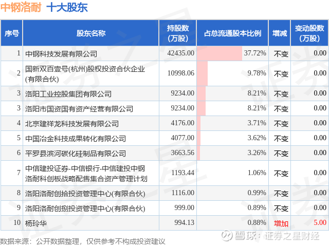This screenshot has width=329, height=246.
Task: Click the 4176.00 holdings value
Action: click(x=182, y=123)
